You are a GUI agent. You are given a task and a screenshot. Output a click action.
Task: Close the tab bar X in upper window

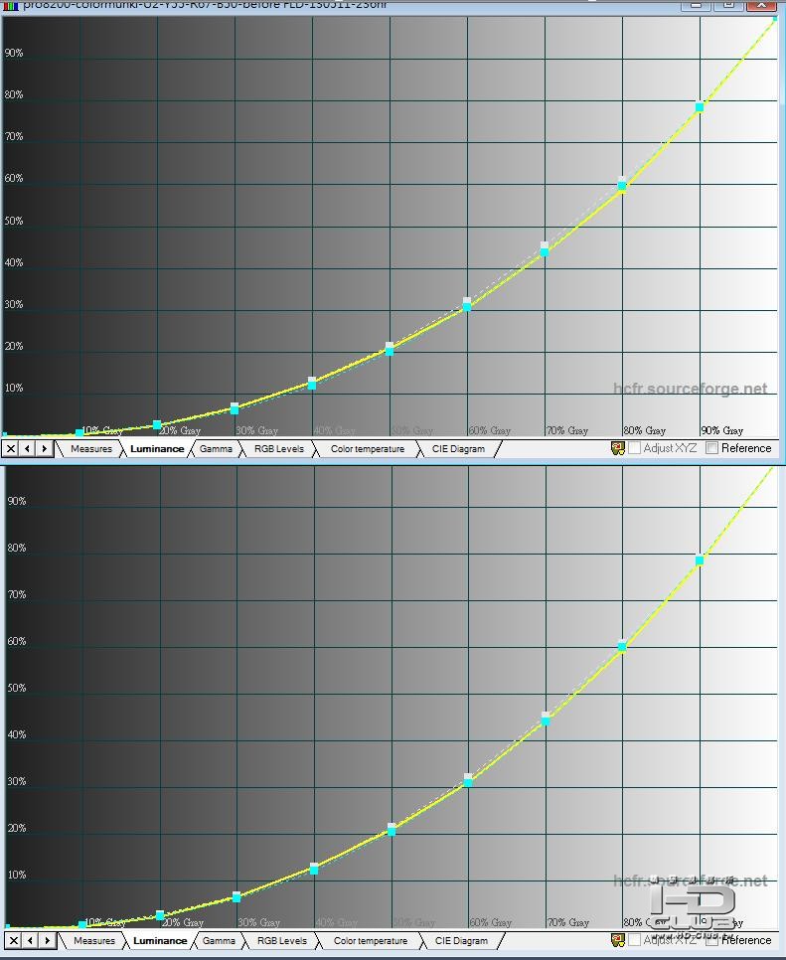tap(10, 449)
